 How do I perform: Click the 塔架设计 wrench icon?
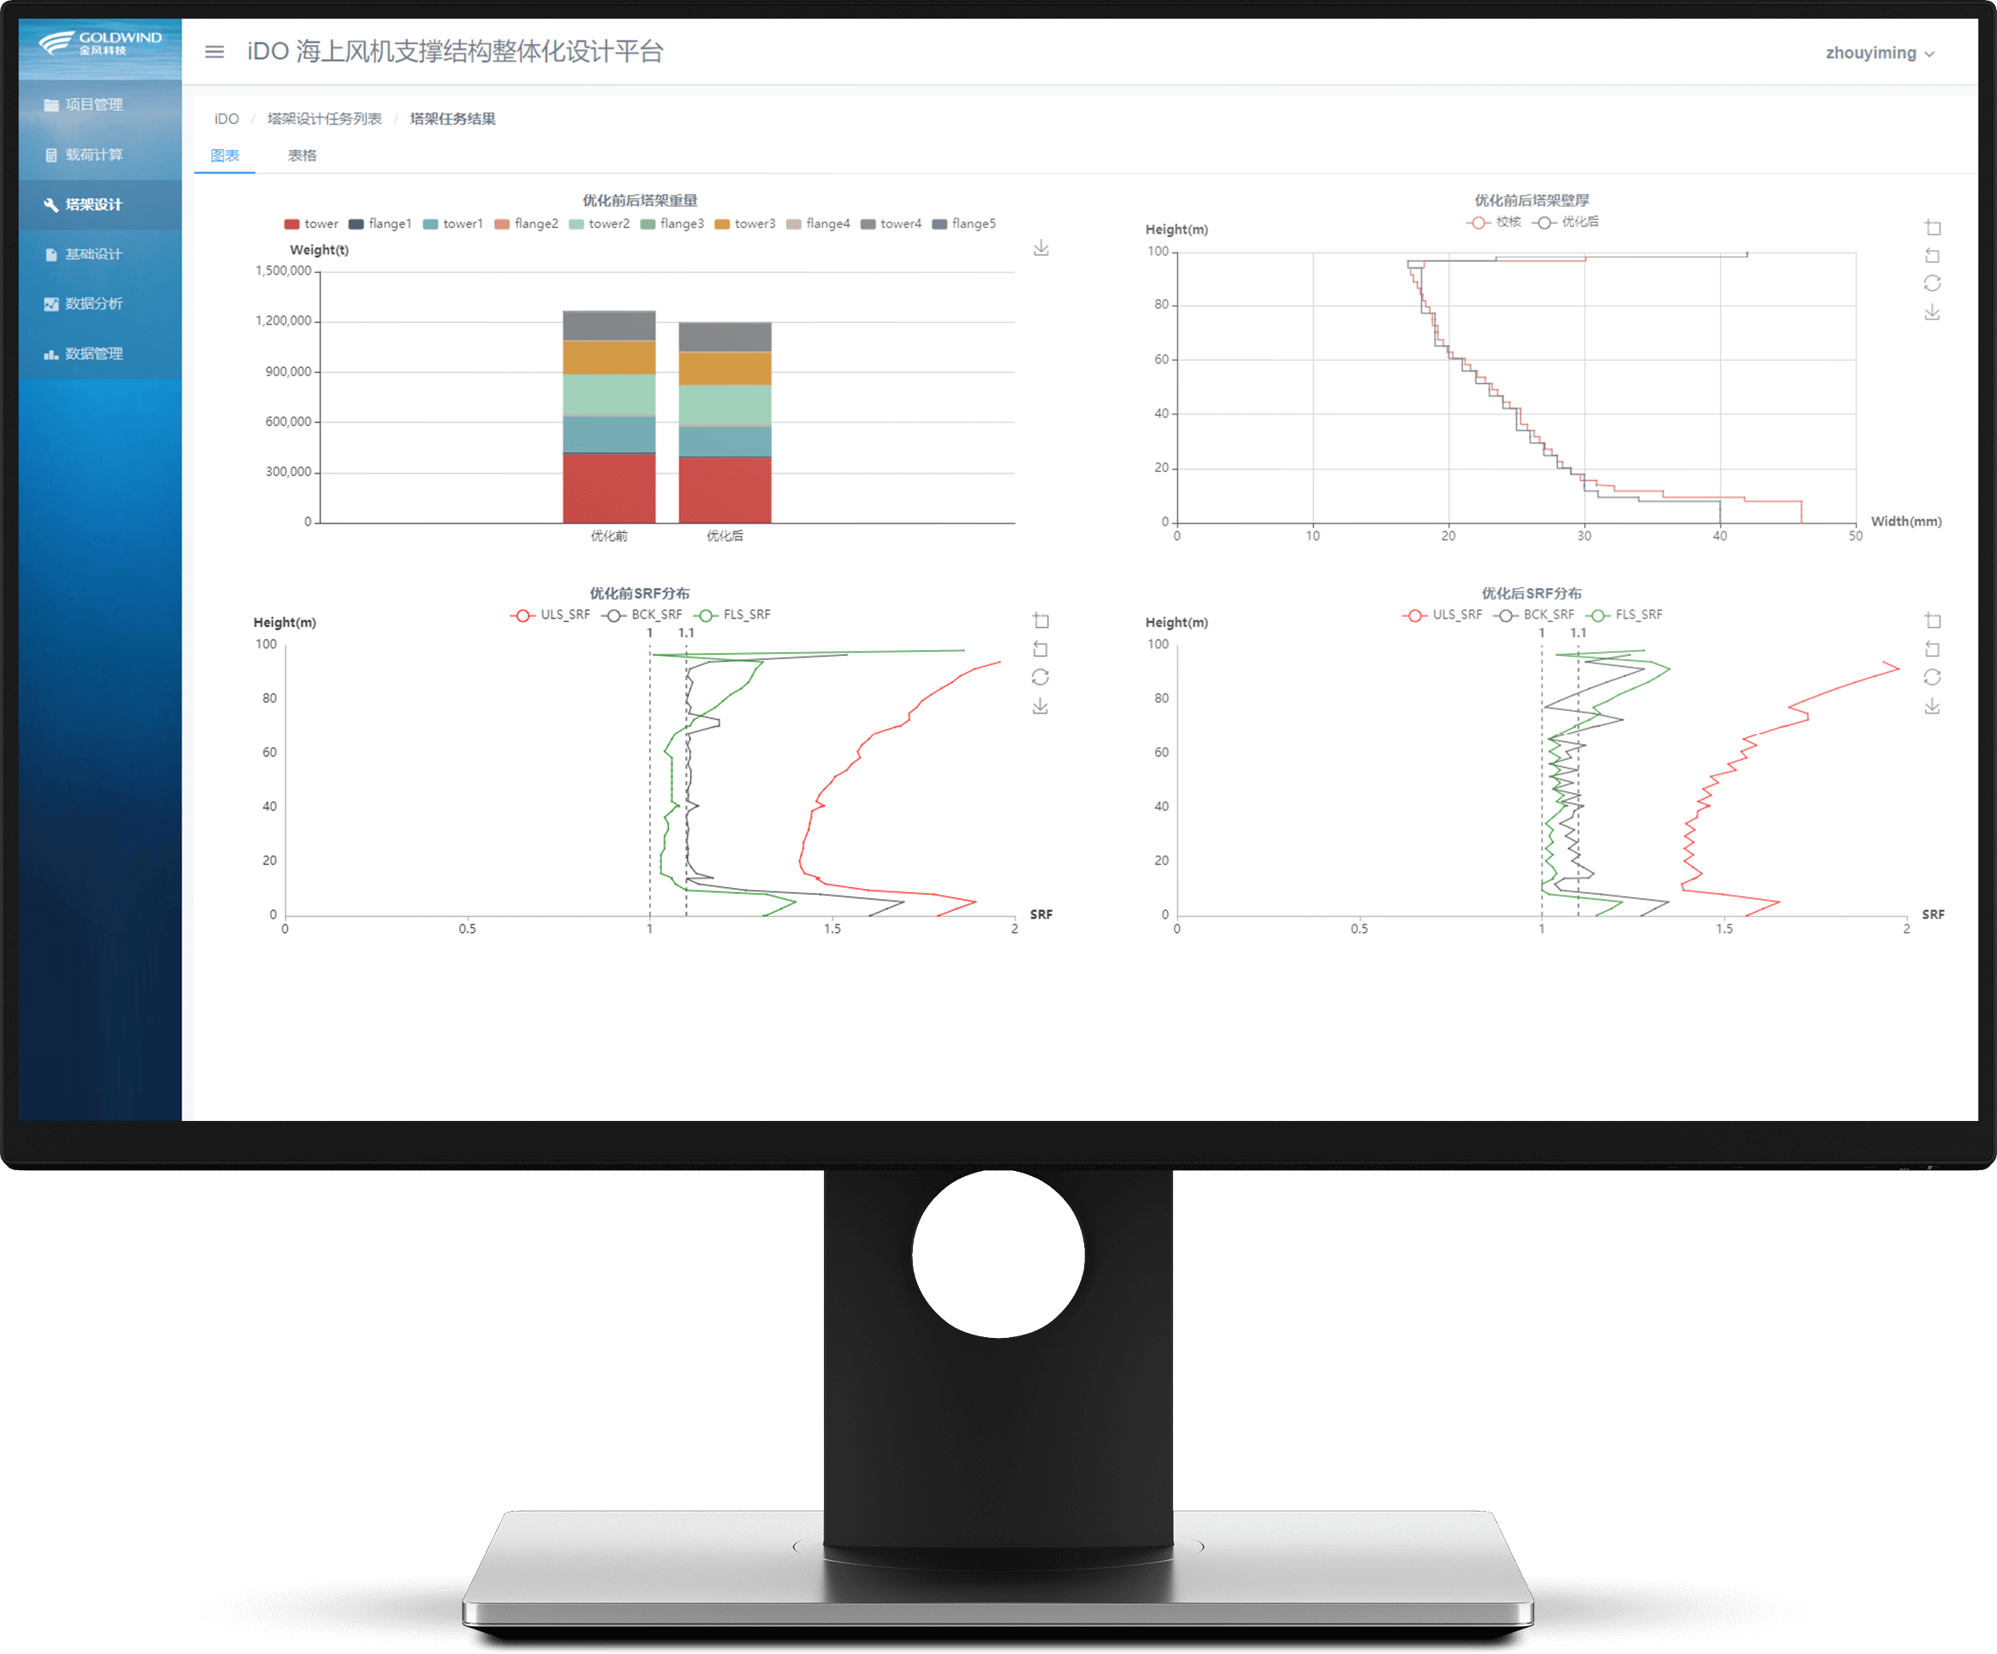(52, 204)
